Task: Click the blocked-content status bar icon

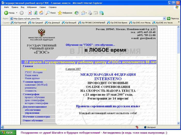Action: (137, 127)
